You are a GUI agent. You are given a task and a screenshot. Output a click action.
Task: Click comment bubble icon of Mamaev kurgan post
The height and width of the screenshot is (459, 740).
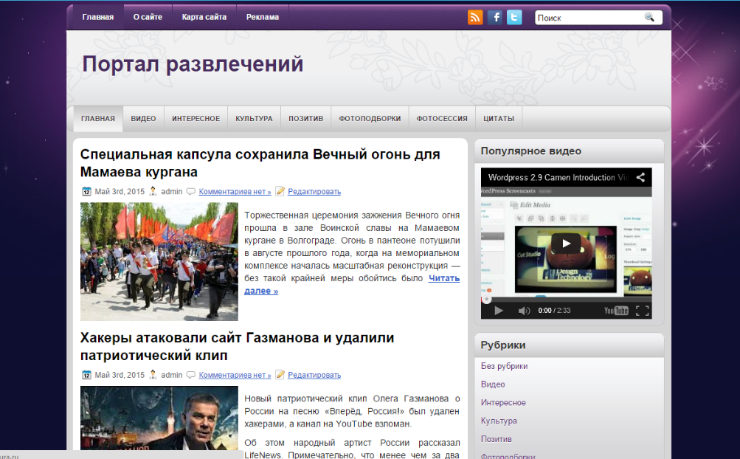coord(190,191)
